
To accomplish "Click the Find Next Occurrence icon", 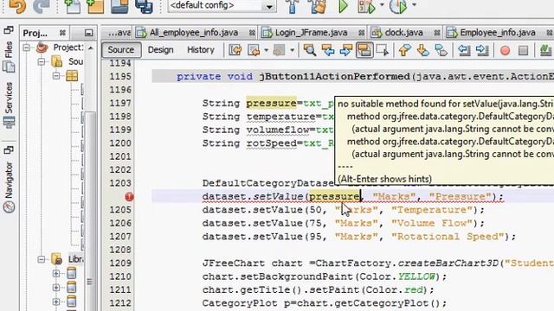I will [346, 50].
